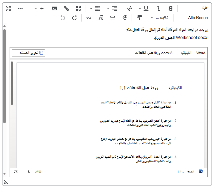Redo the last edit

pos(75,18)
